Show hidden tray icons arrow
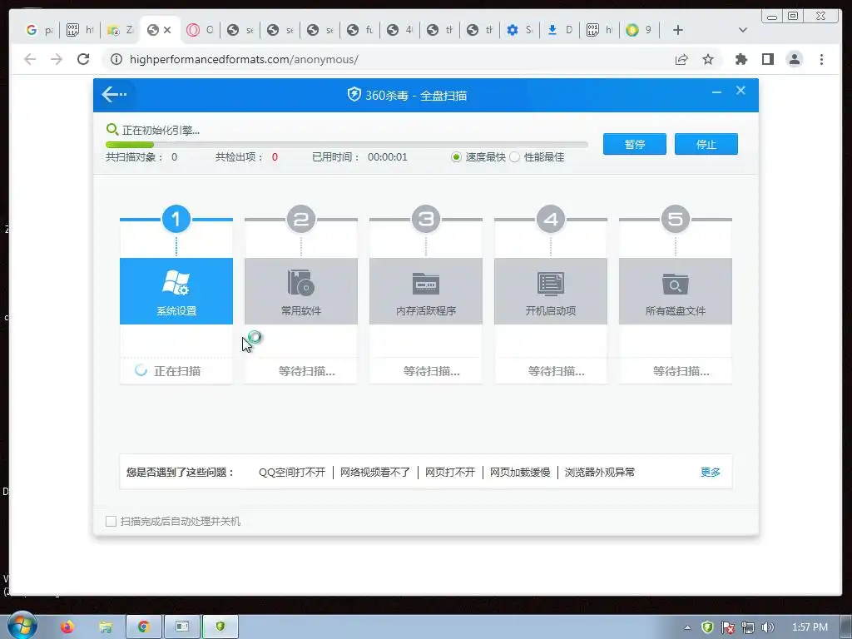Viewport: 852px width, 639px height. pos(687,627)
